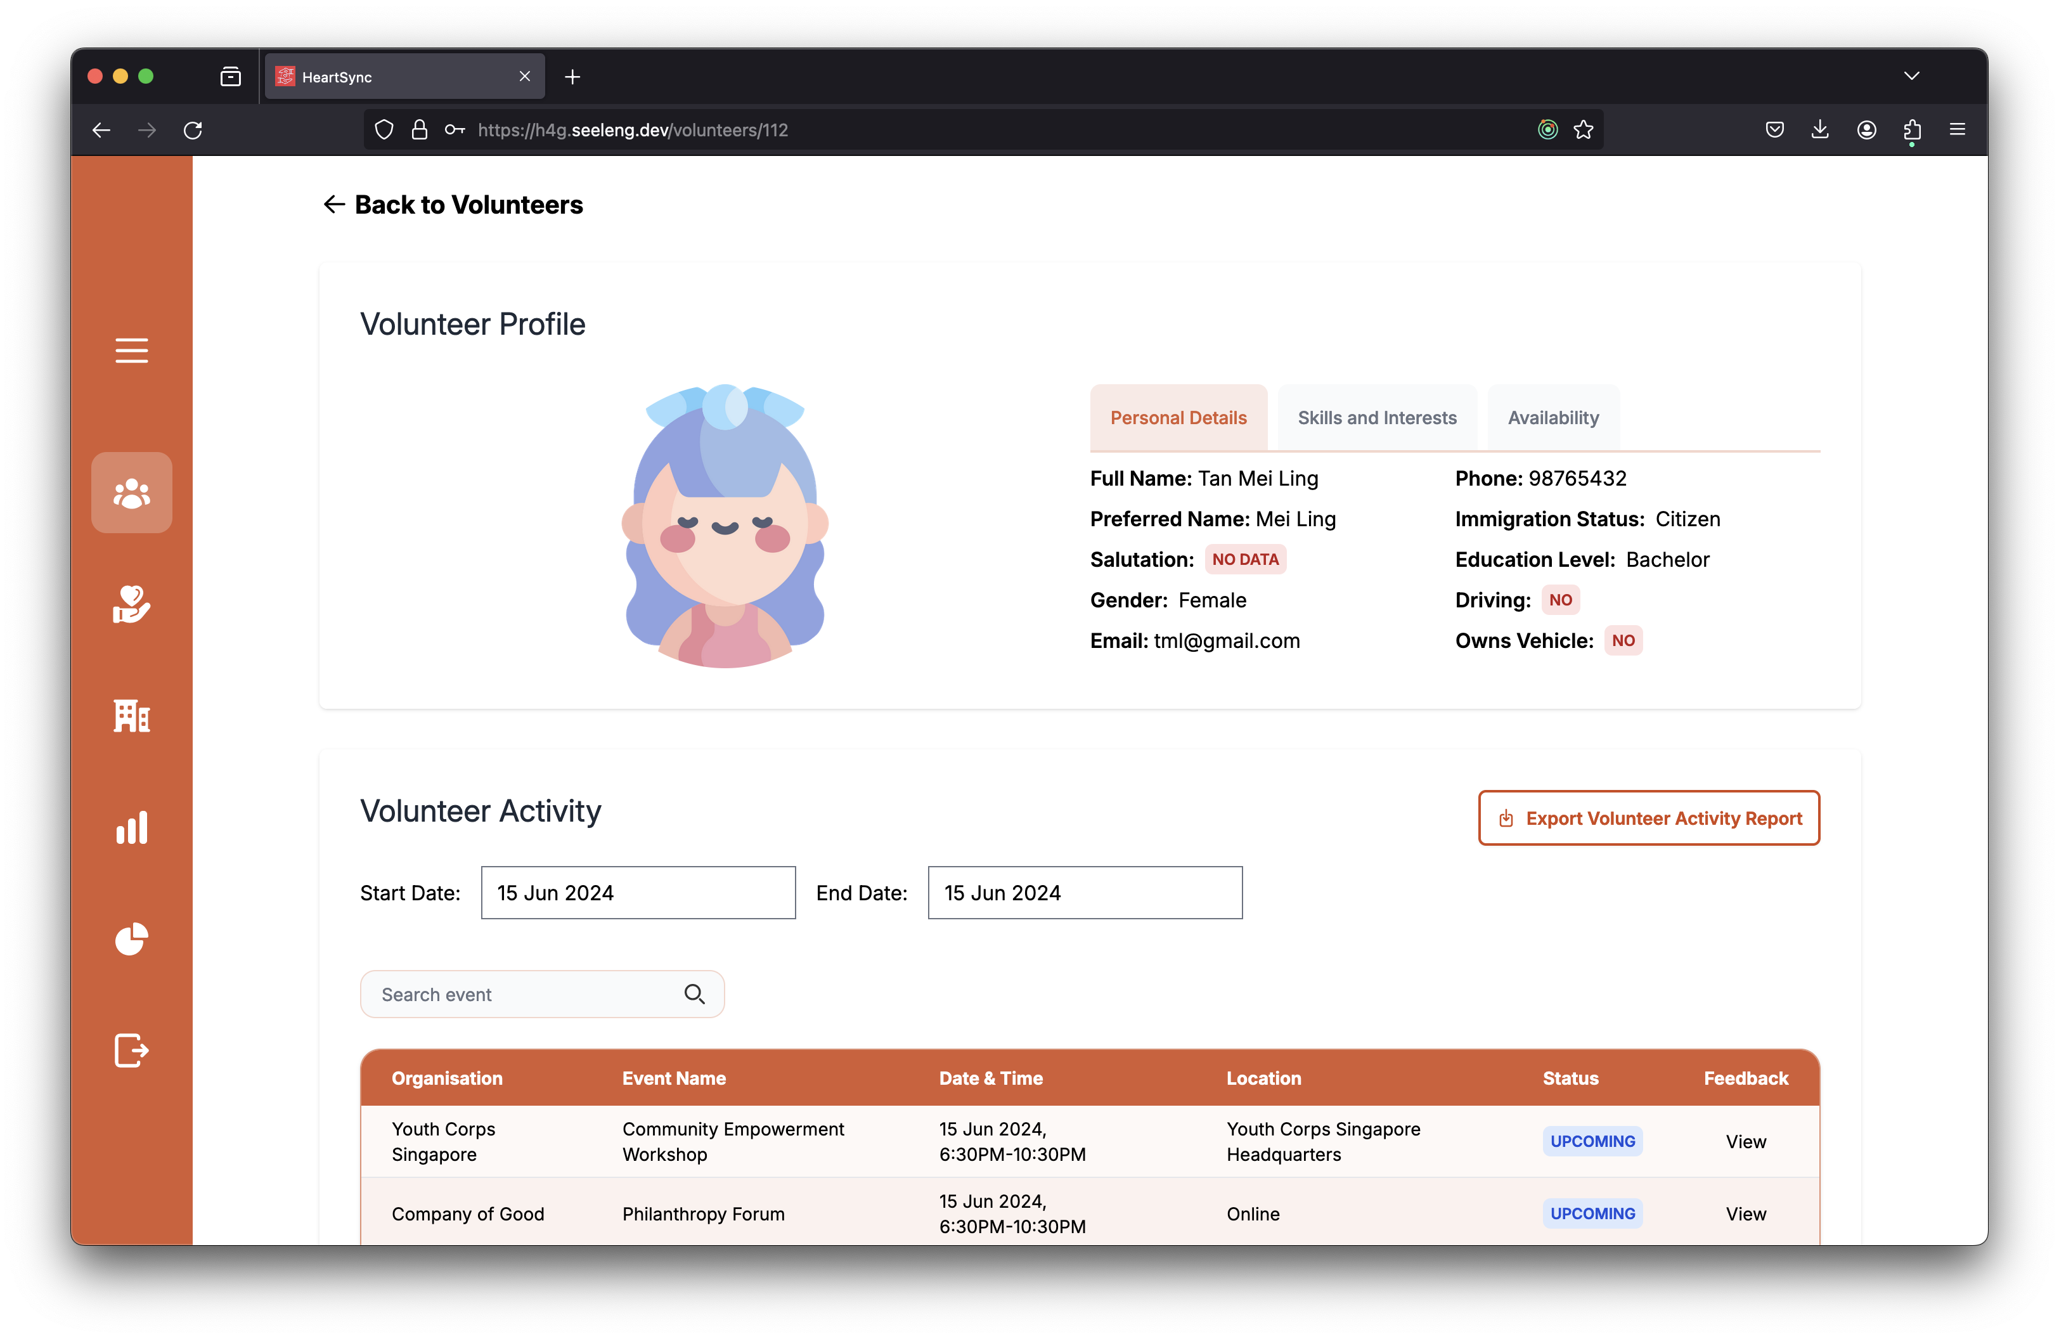Open the bar chart analytics icon

tap(131, 828)
